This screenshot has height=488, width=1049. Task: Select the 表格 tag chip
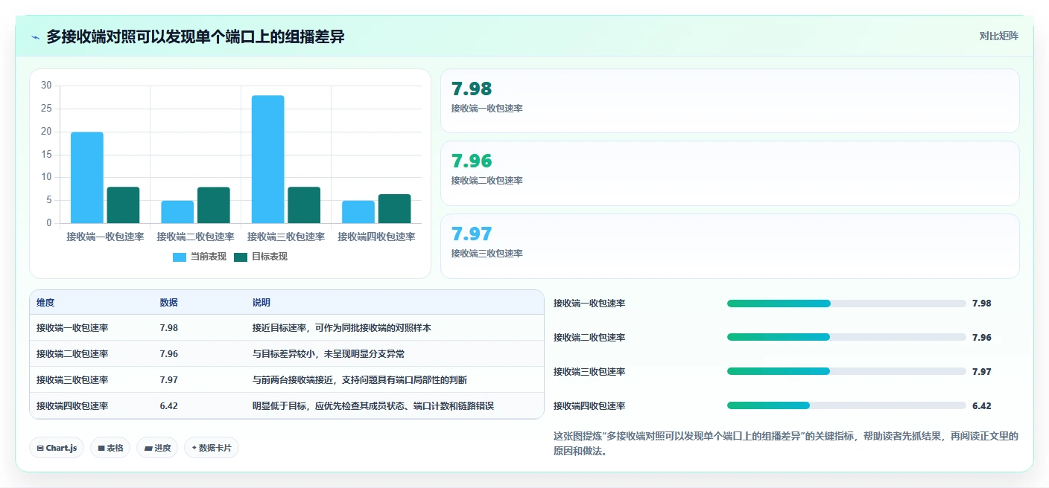coord(110,448)
